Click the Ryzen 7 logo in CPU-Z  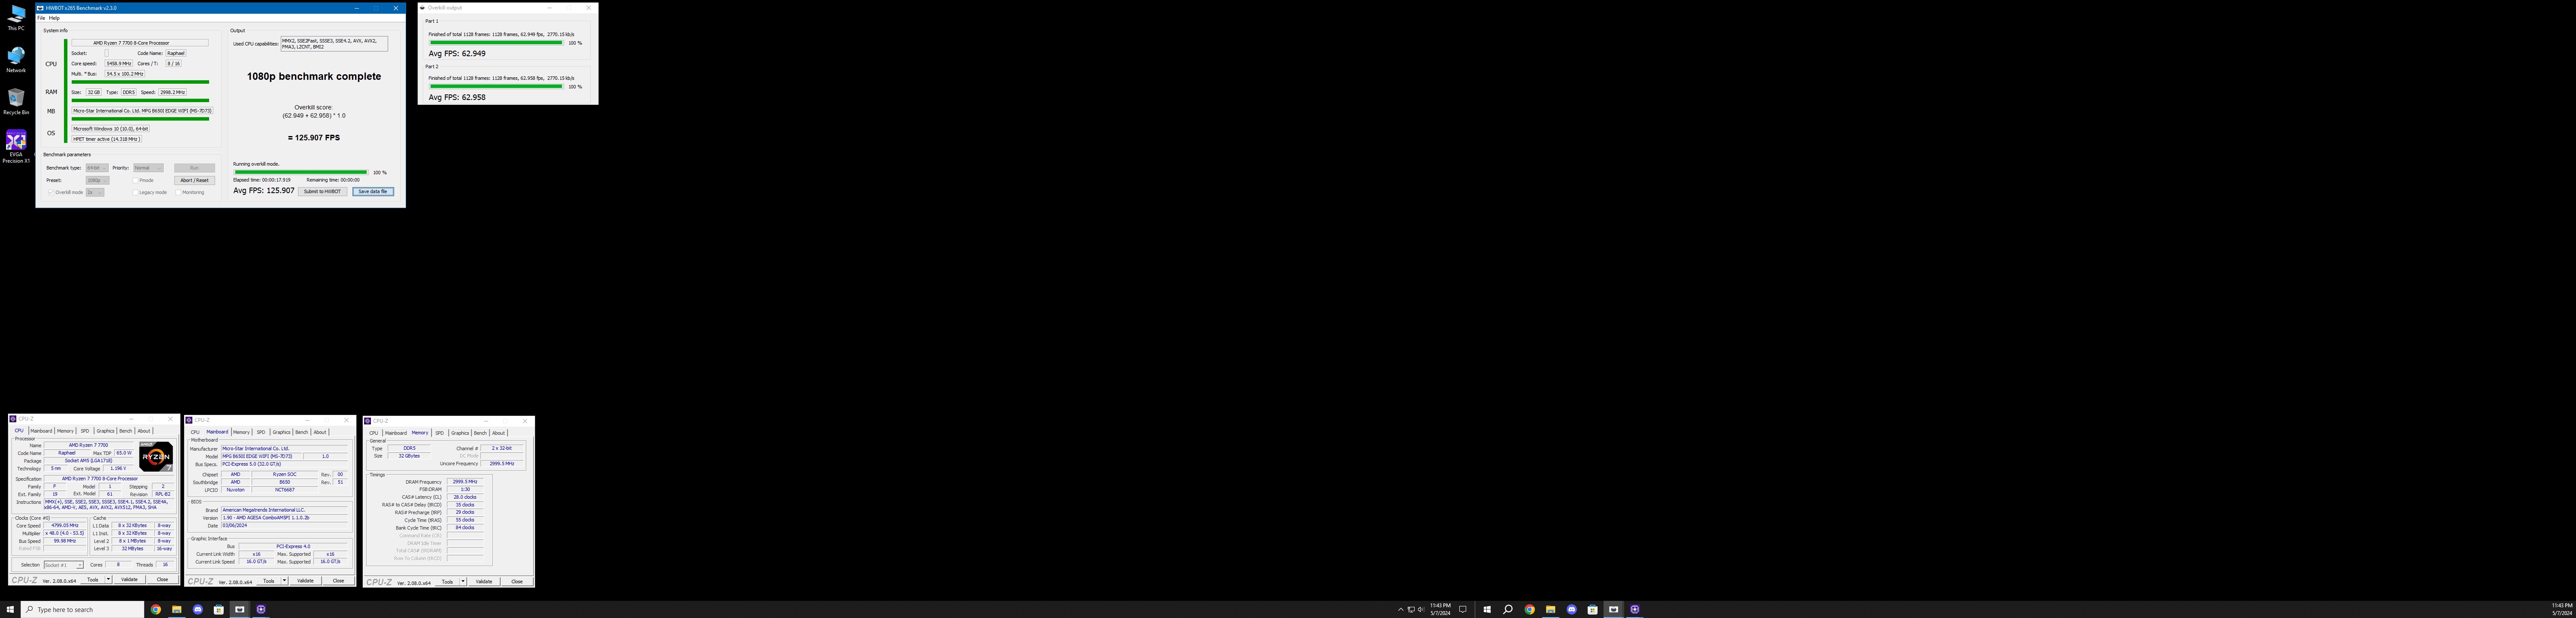coord(156,457)
